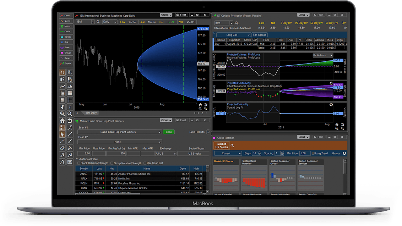Open the Skew panel from the sidebar
The image size is (402, 226).
[x=66, y=48]
